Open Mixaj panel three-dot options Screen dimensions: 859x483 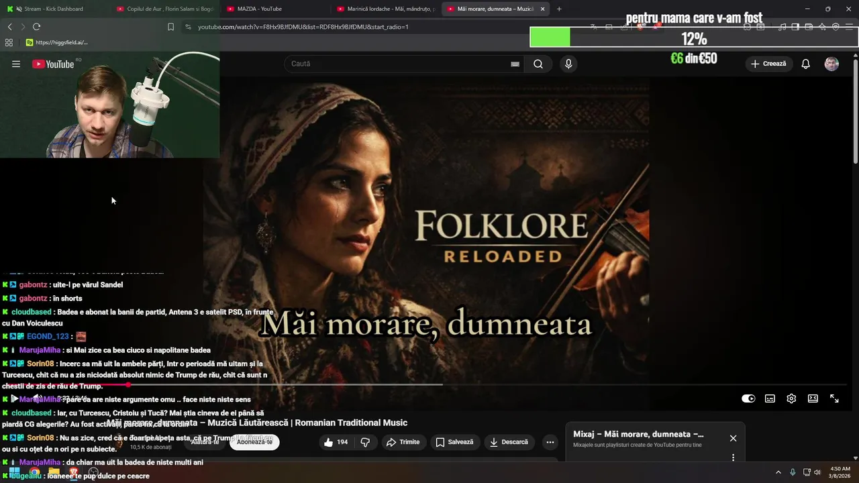click(733, 458)
